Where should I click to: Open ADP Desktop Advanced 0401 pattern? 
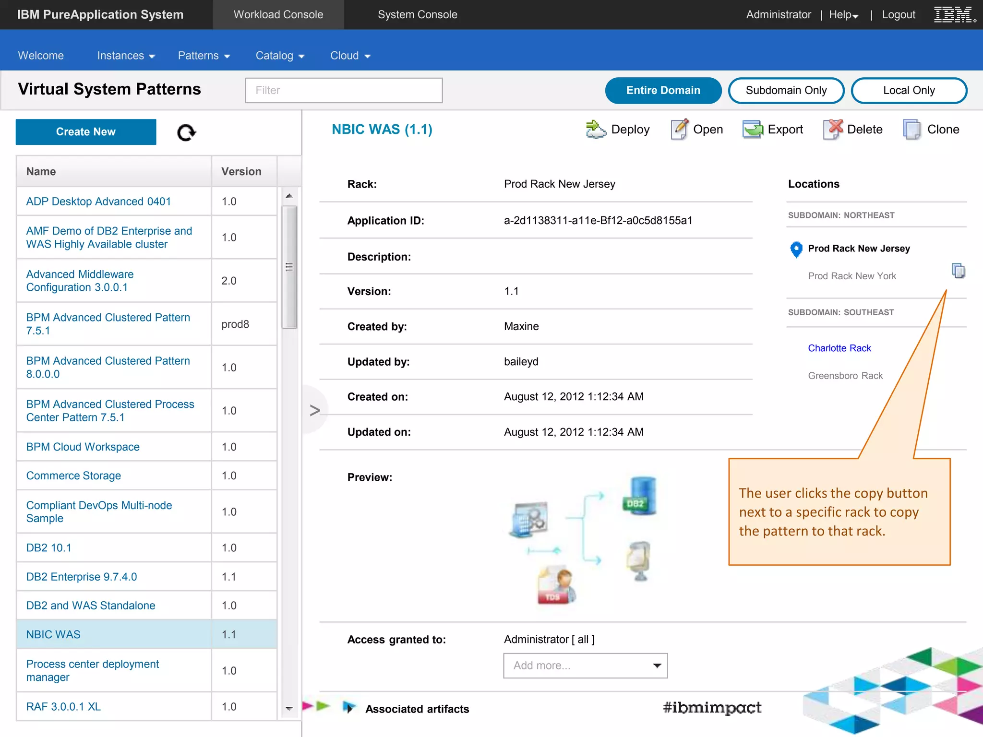(98, 202)
